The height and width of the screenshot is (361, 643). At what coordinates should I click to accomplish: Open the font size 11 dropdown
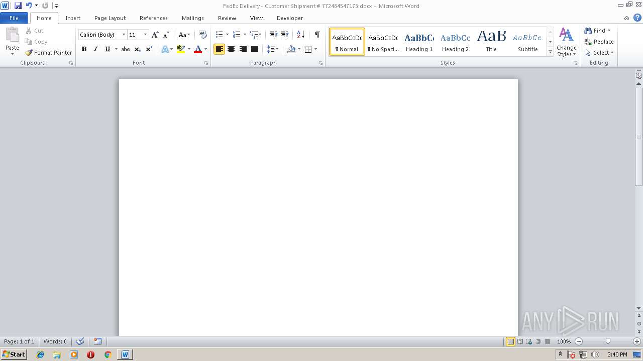coord(145,35)
